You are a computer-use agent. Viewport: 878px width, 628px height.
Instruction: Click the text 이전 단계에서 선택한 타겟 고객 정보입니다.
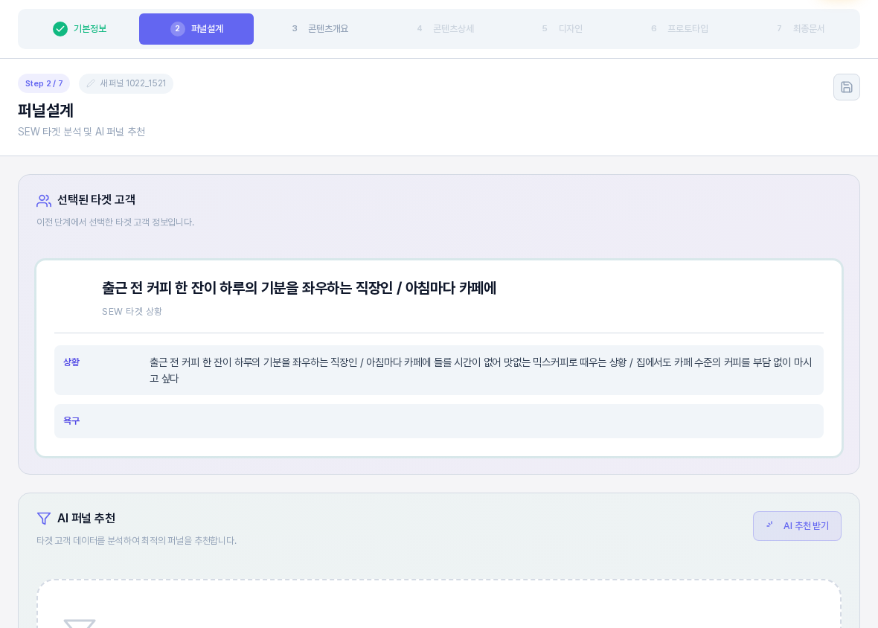click(115, 222)
